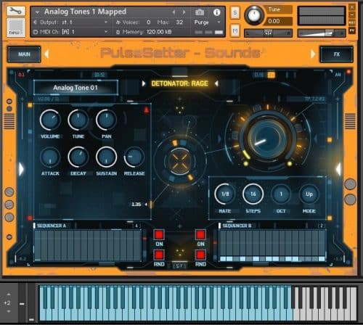Viewport: 363px width, 325px height.
Task: Click the arpeggiator MODE Up knob
Action: pyautogui.click(x=309, y=194)
